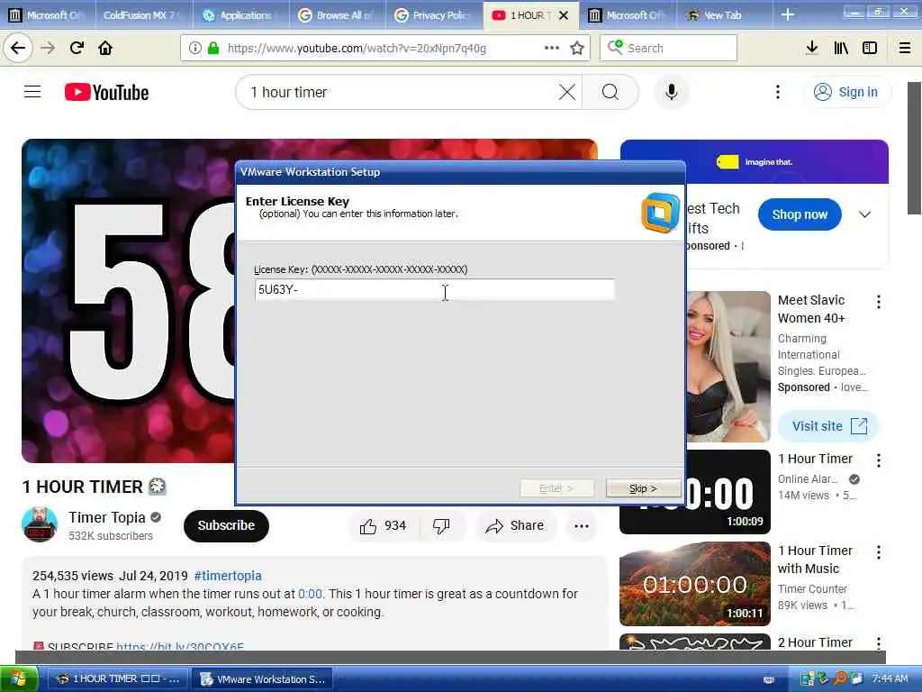Click the page vertical scrollbar thumb
The height and width of the screenshot is (692, 922).
click(x=915, y=149)
